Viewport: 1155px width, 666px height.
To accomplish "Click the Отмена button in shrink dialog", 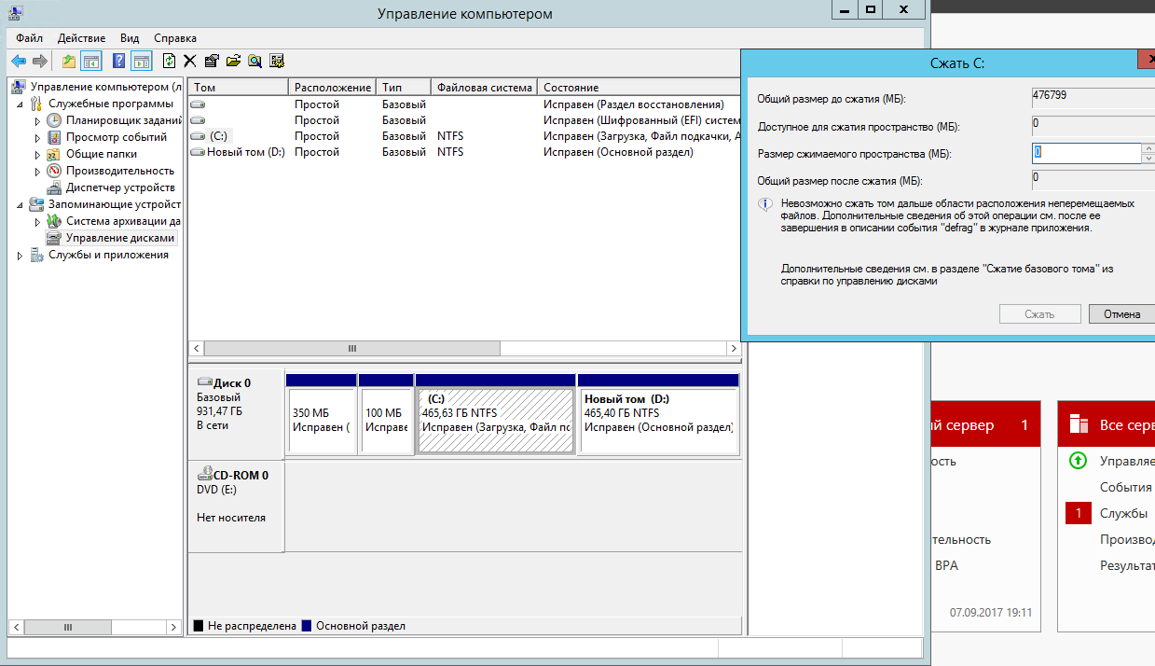I will pyautogui.click(x=1121, y=314).
